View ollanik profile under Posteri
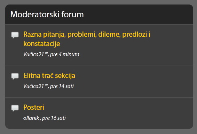Screen dimensions: 197x134 (x=31, y=118)
